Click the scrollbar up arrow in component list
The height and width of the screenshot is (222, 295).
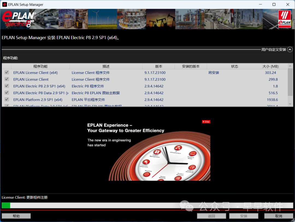(290, 66)
